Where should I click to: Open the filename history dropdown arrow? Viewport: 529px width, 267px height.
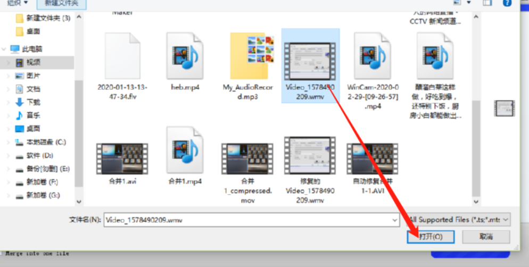395,220
